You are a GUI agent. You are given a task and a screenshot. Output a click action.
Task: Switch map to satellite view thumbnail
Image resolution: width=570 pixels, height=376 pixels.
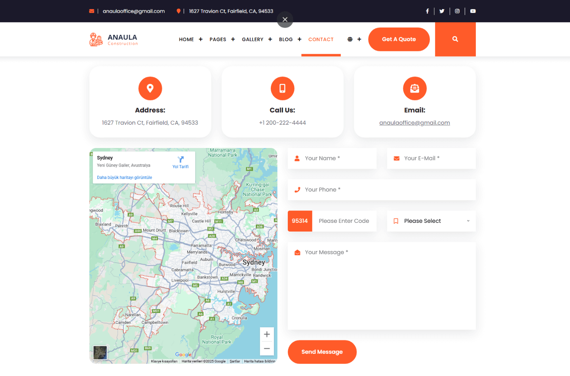100,352
